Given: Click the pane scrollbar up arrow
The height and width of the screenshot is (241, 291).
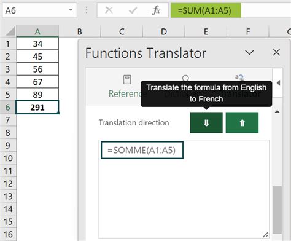Looking at the screenshot, I should point(277,112).
